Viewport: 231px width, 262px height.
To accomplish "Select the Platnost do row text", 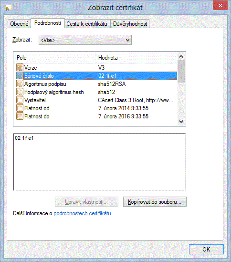I will pyautogui.click(x=37, y=116).
